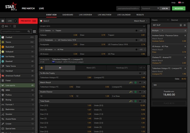Select the Basketball icon
Image resolution: width=190 pixels, height=133 pixels.
pyautogui.click(x=3, y=47)
